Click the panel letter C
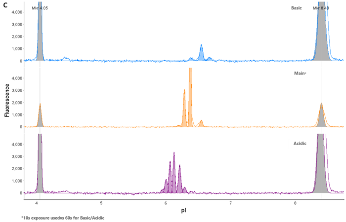The width and height of the screenshot is (346, 222). (x=5, y=4)
